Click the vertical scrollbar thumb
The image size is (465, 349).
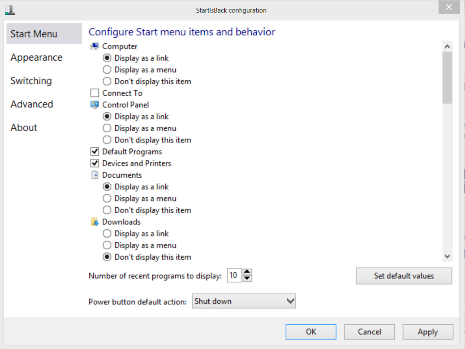pos(448,78)
